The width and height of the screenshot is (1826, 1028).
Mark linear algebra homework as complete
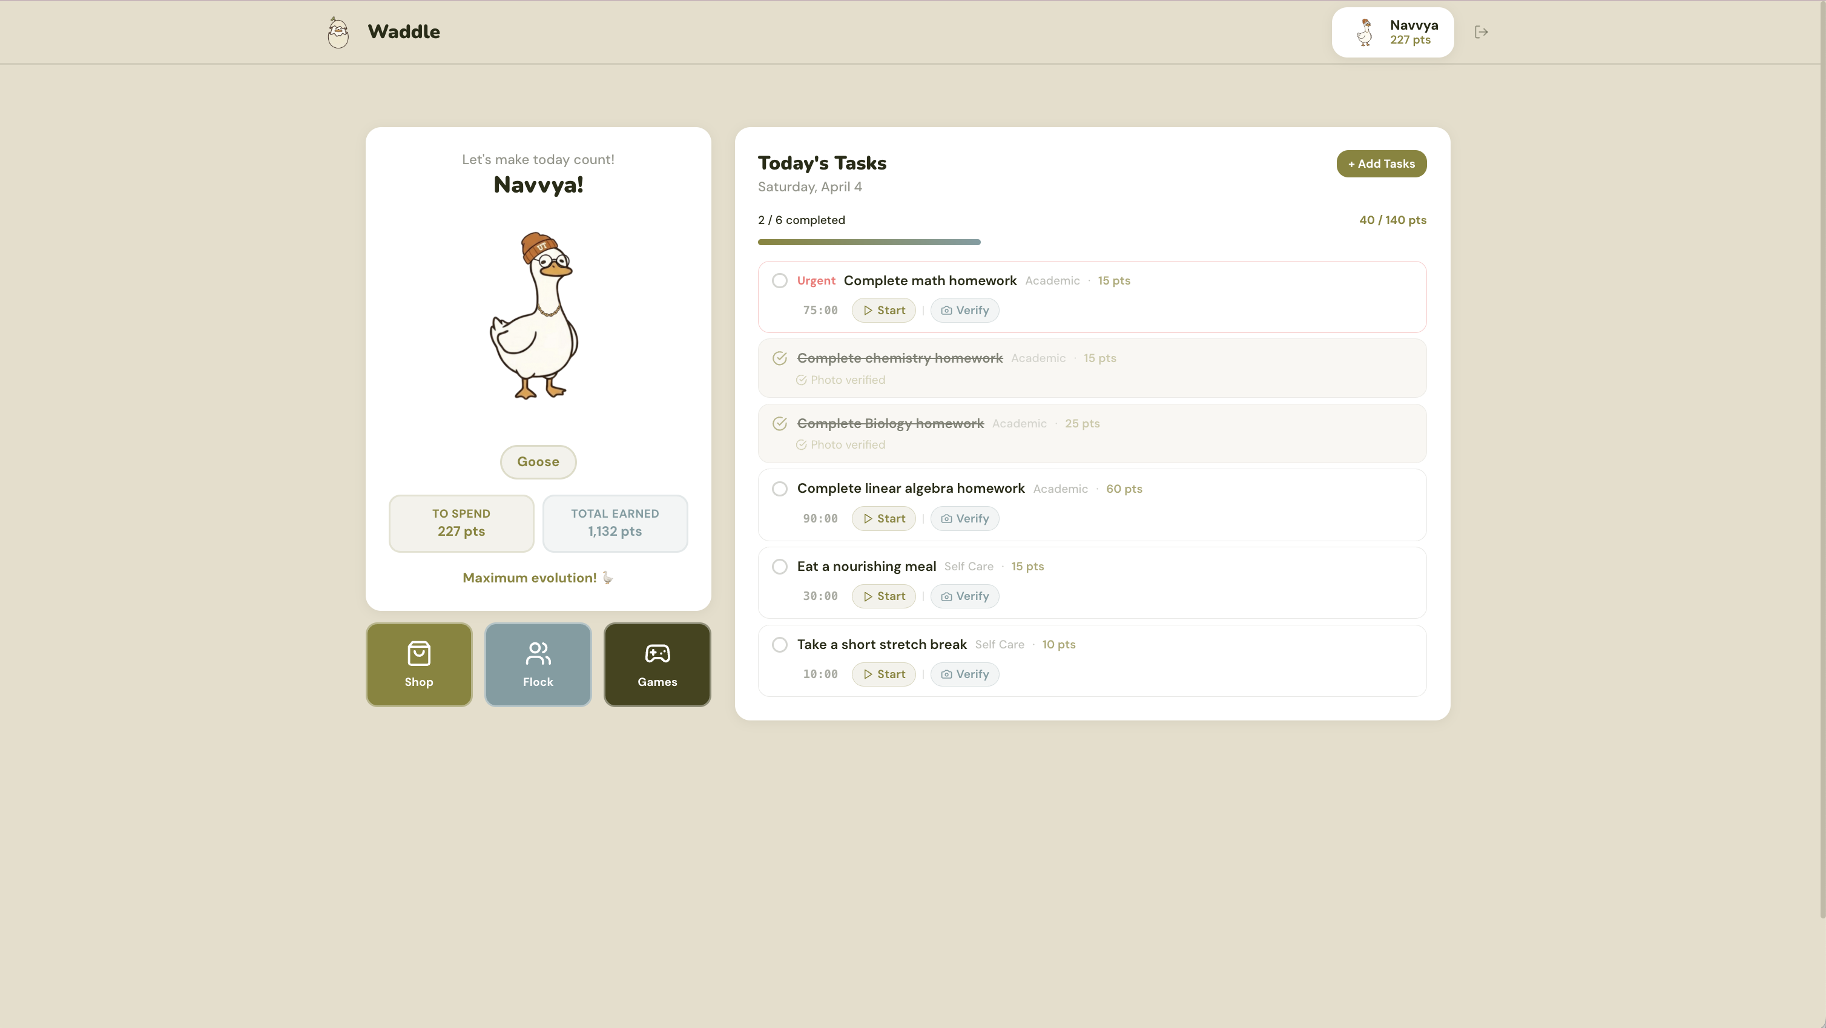pos(779,489)
